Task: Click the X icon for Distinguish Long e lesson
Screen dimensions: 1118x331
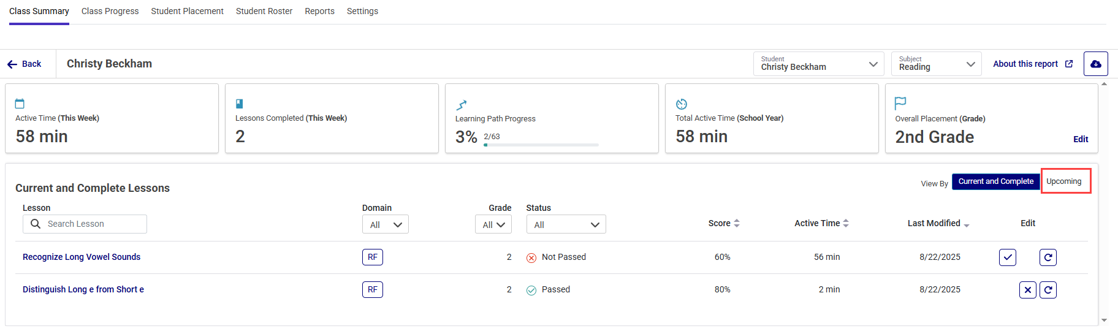Action: point(1027,290)
